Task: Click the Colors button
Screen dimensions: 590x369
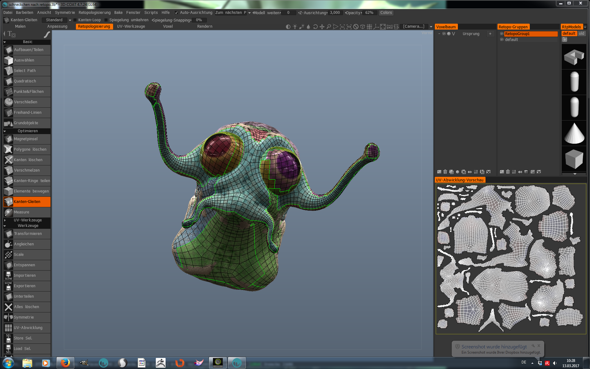Action: tap(386, 13)
